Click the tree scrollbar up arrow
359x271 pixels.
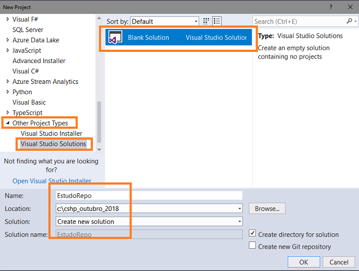pyautogui.click(x=99, y=18)
